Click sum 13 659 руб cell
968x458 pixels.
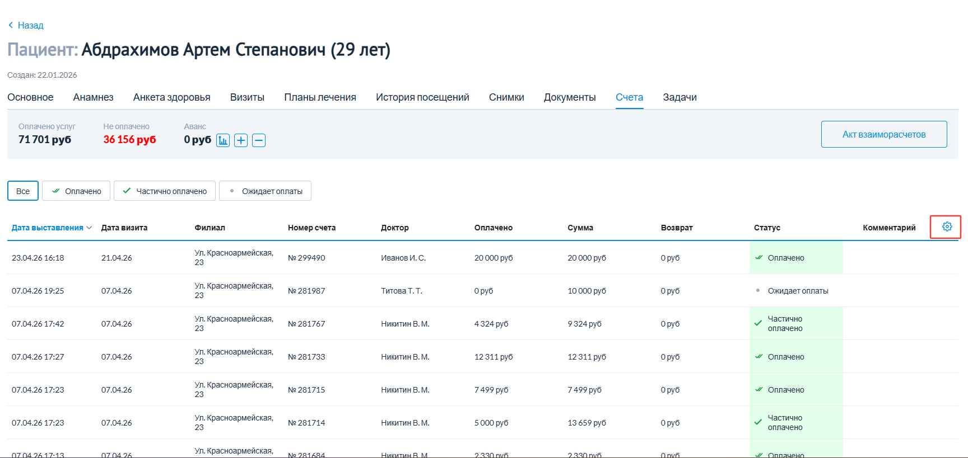click(x=587, y=423)
